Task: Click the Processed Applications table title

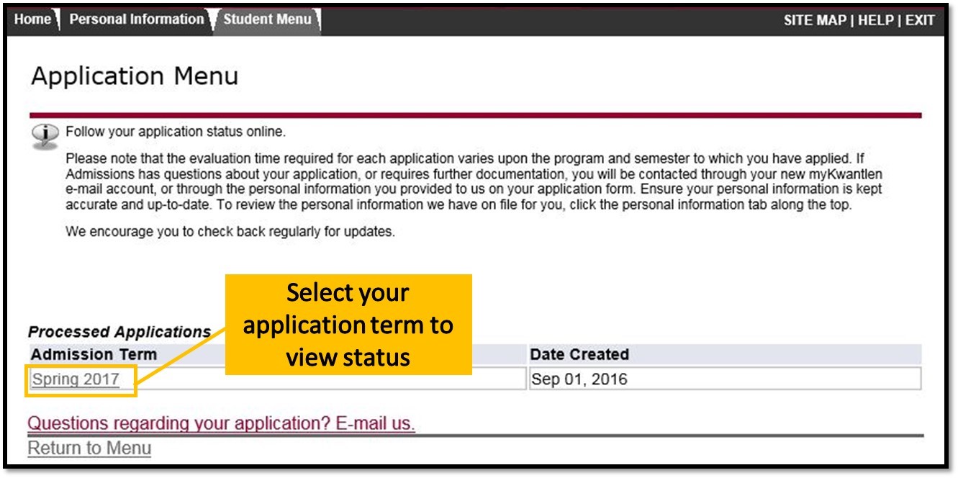Action: click(x=119, y=332)
